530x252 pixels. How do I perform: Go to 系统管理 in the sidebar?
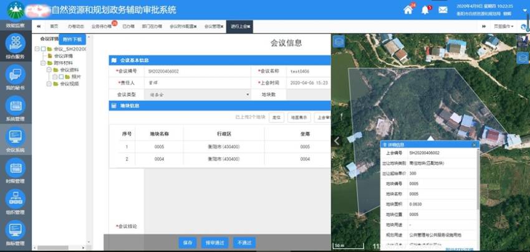tap(15, 108)
